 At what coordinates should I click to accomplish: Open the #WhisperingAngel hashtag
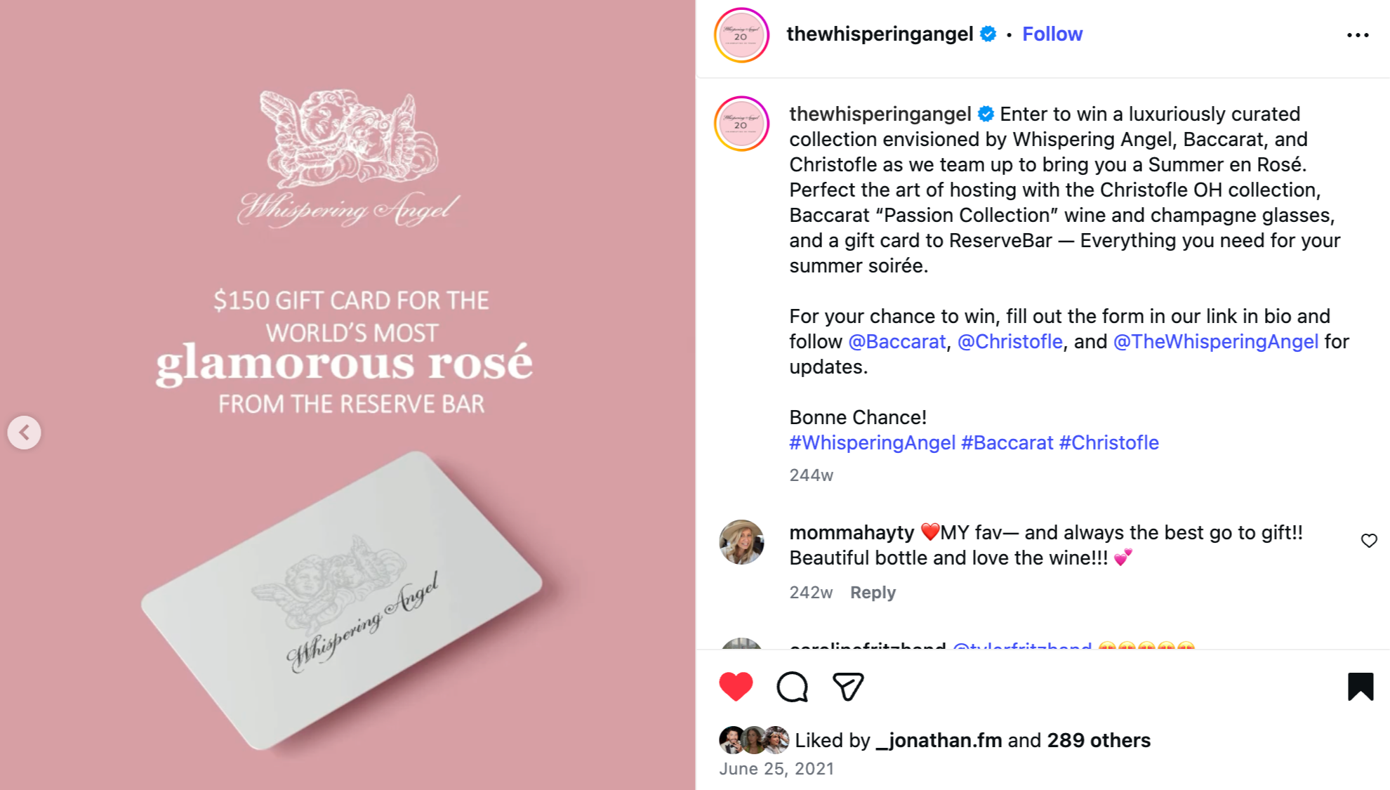click(x=872, y=442)
